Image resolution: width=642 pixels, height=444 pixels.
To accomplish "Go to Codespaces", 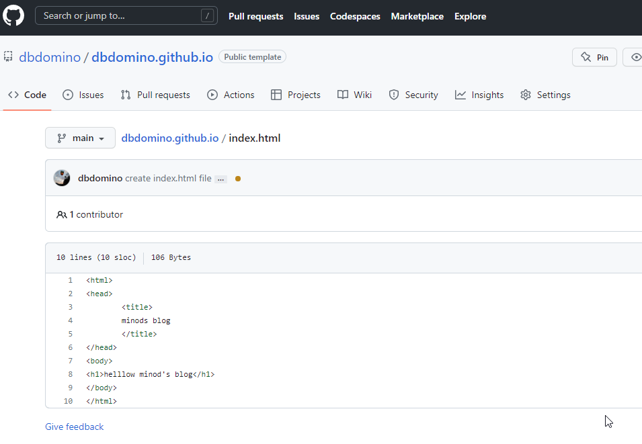I will [x=355, y=16].
